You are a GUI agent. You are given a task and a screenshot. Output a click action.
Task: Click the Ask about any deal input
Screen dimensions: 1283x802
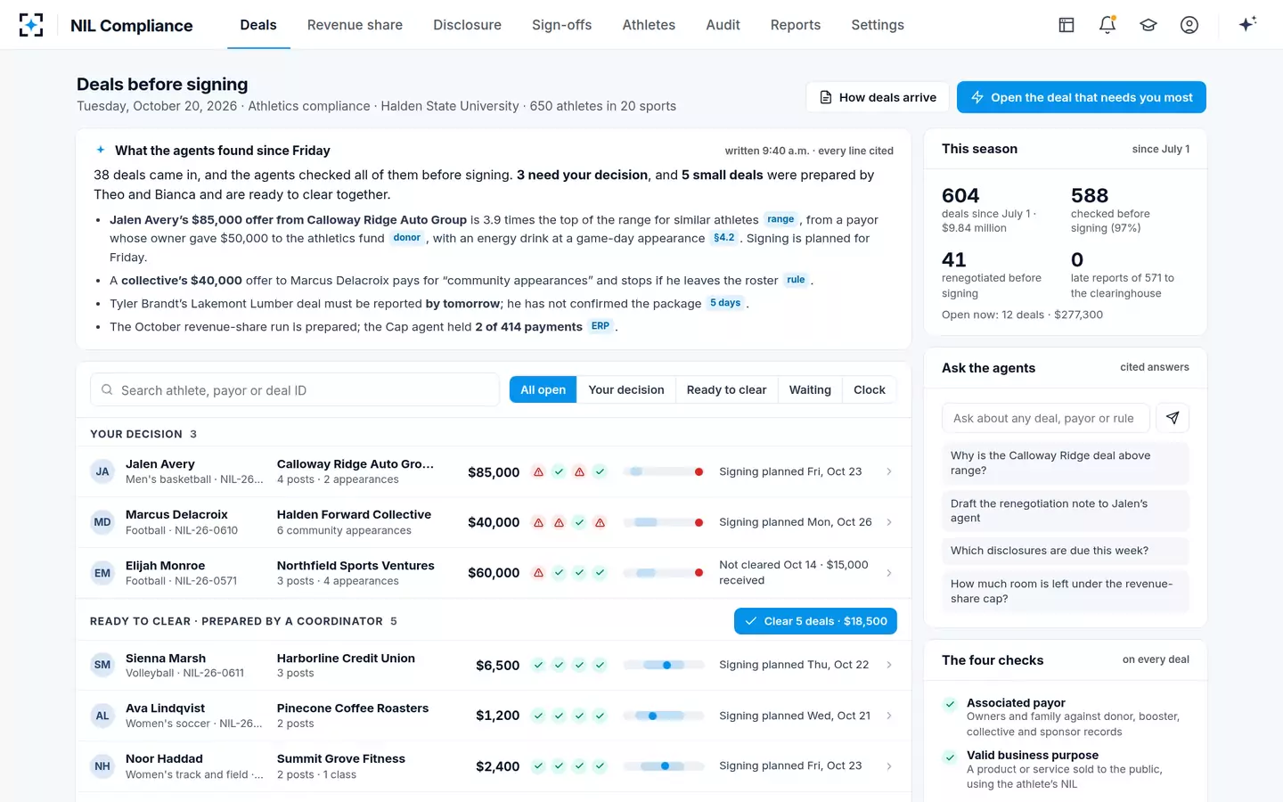1045,418
